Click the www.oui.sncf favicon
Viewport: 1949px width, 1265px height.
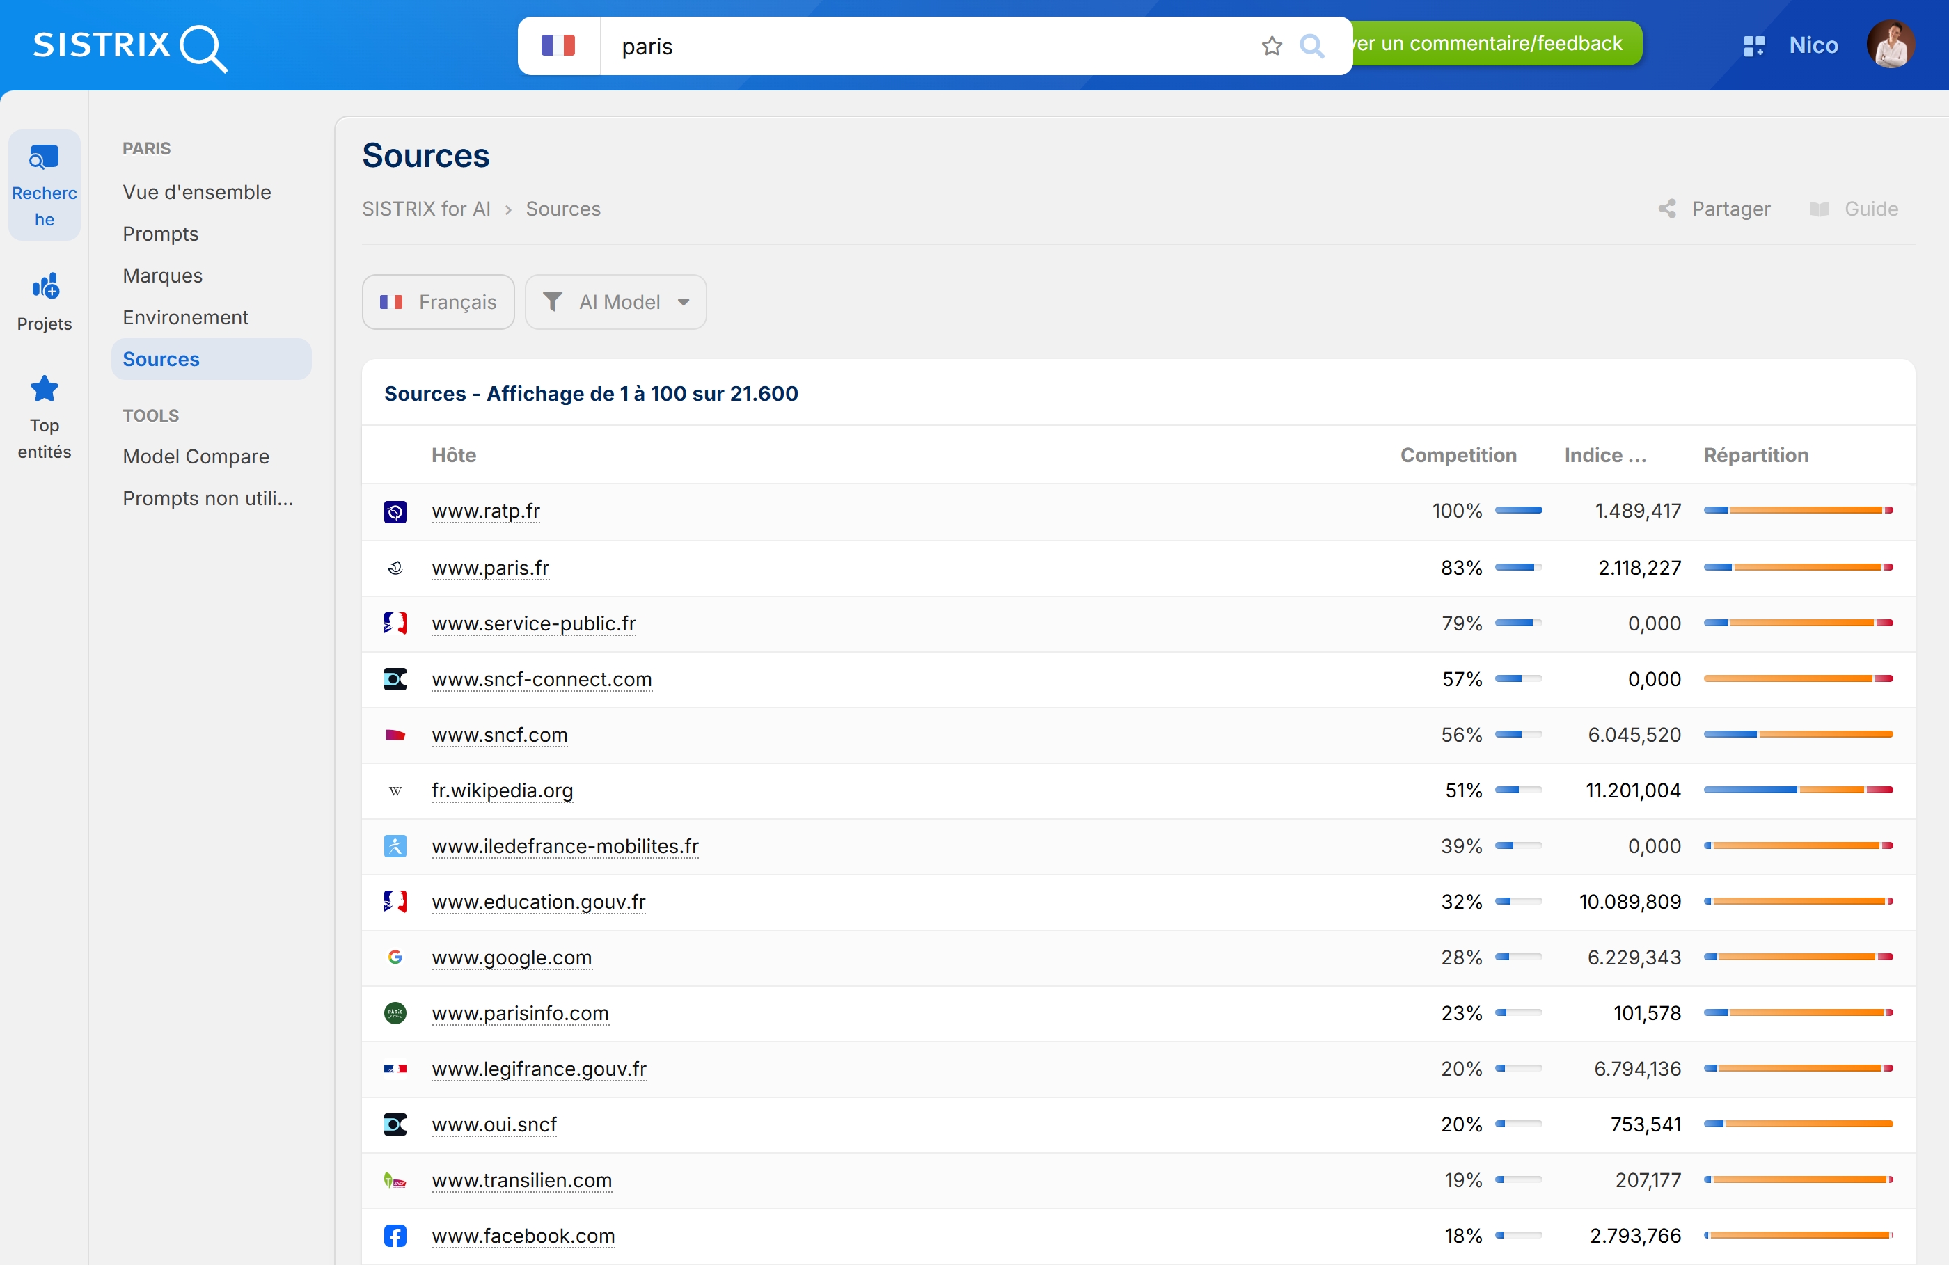[395, 1124]
